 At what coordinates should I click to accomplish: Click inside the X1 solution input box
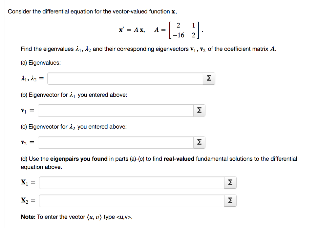tap(131, 183)
